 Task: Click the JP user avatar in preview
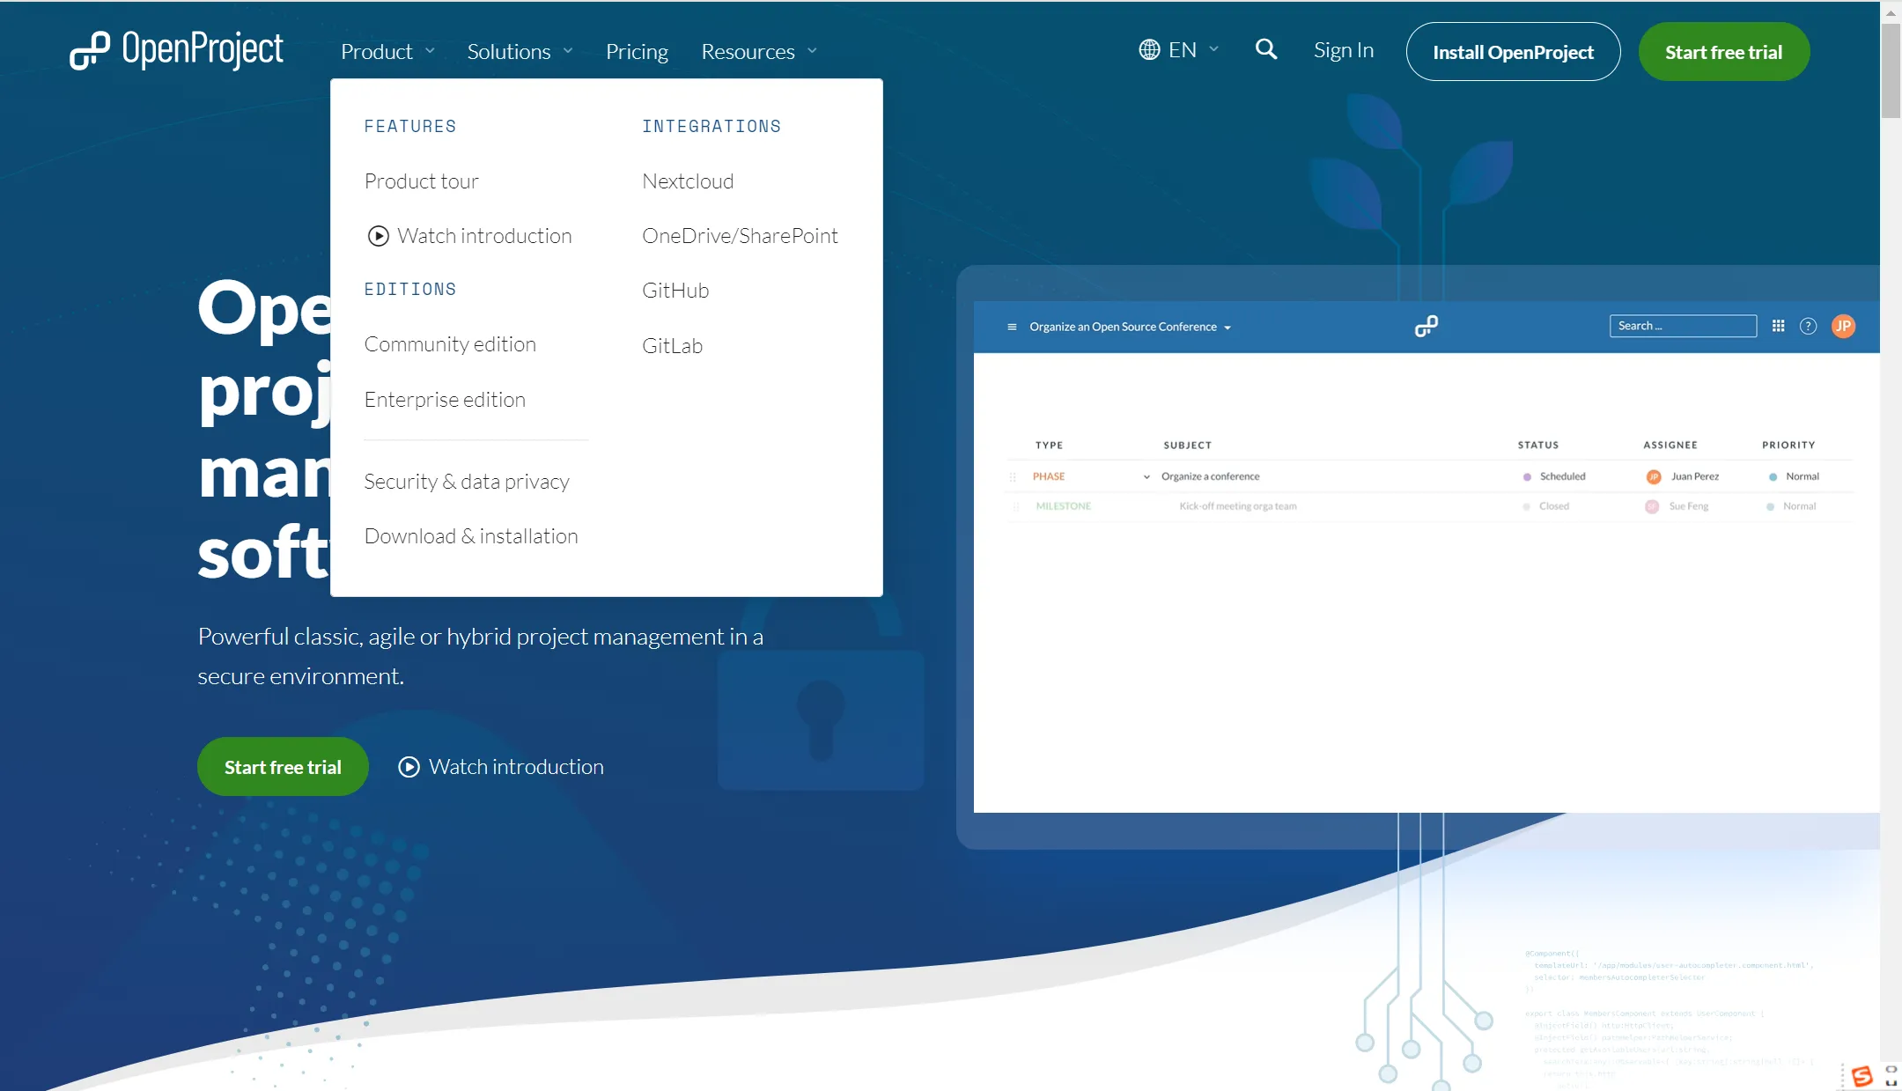point(1843,326)
